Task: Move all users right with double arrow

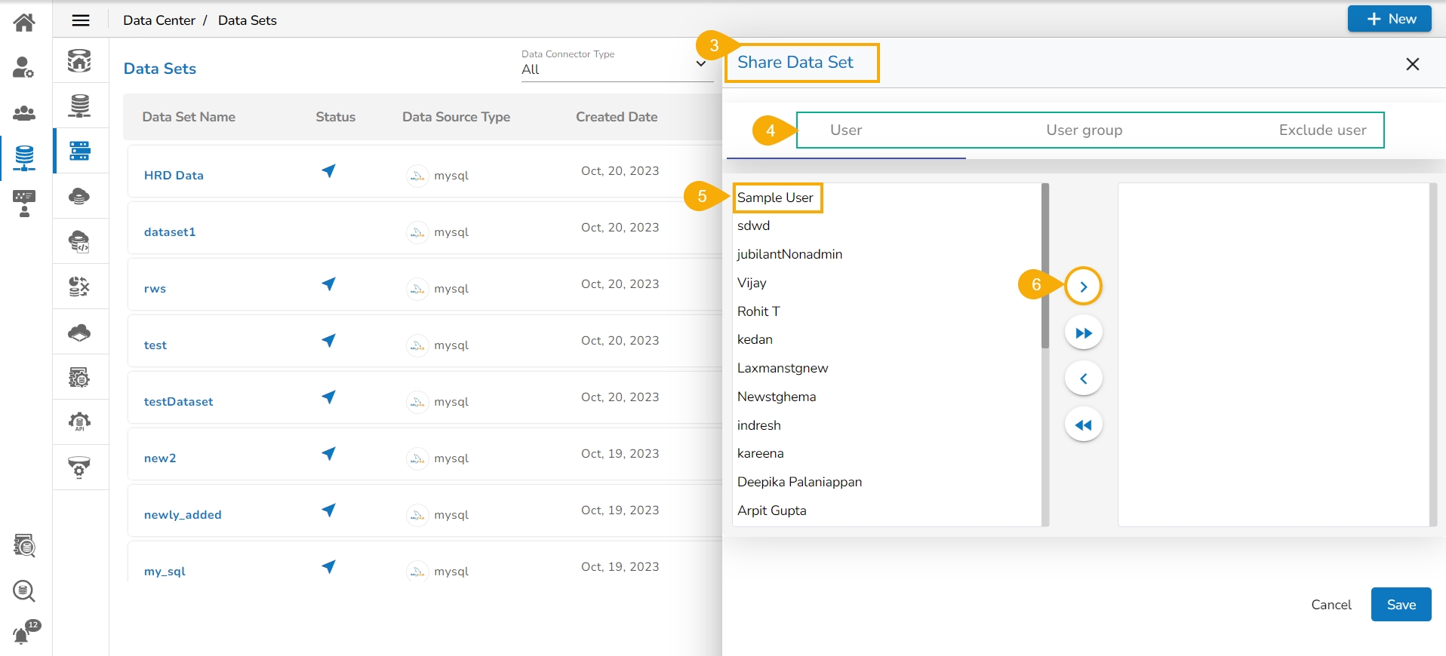Action: [x=1083, y=333]
